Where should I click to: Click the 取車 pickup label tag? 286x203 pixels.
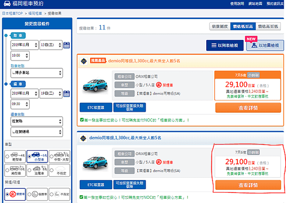click(18, 36)
